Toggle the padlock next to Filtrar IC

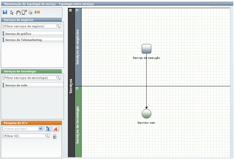click(x=55, y=136)
